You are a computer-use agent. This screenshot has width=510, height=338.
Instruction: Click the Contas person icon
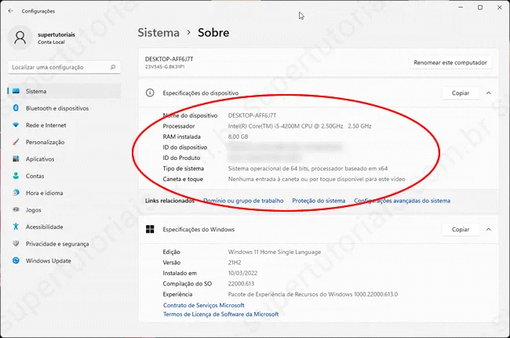click(x=16, y=176)
